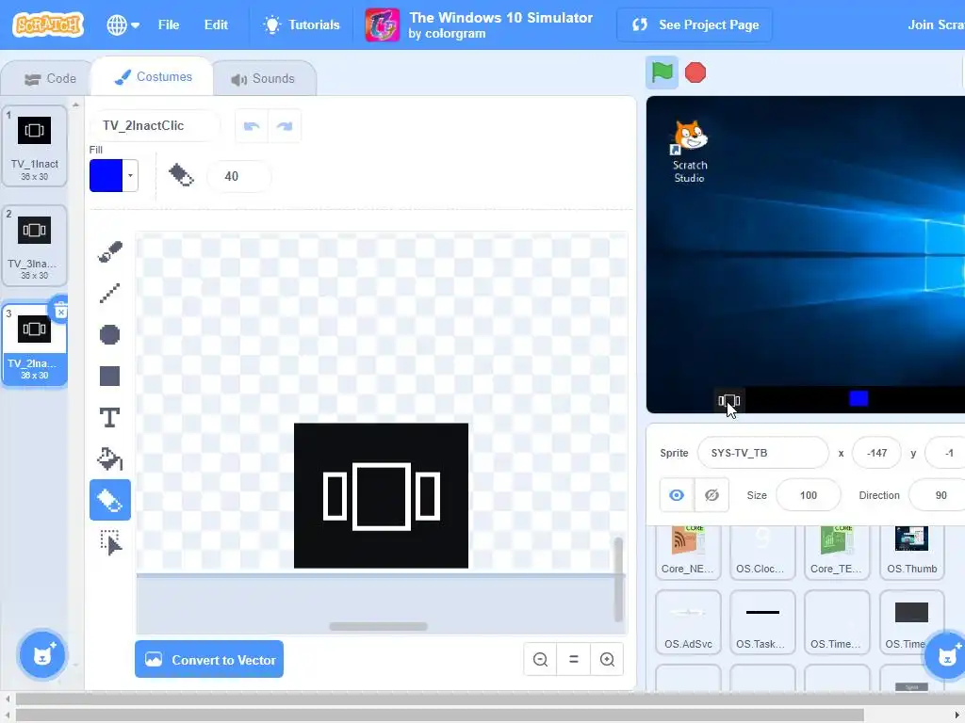Click the canvas vertical scrollbar
Screen dimensions: 965x723
click(618, 579)
